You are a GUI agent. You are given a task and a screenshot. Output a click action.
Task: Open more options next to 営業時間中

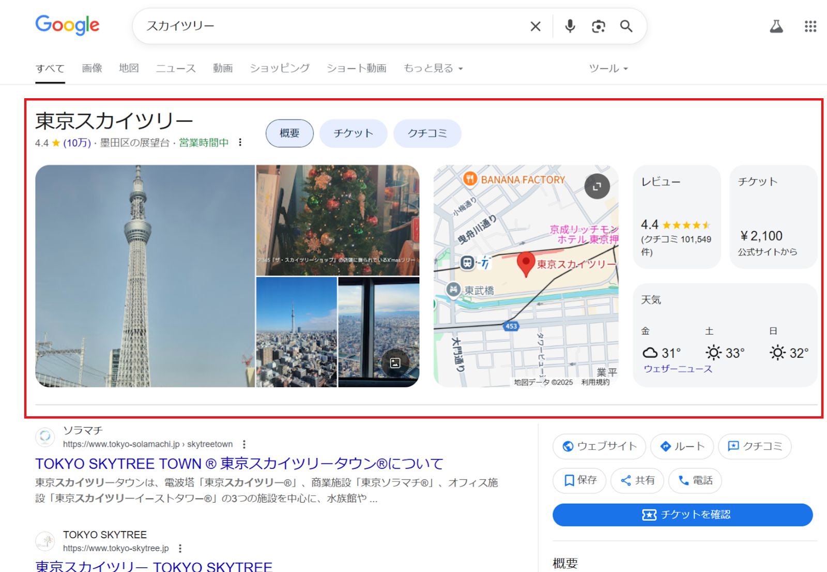click(240, 142)
